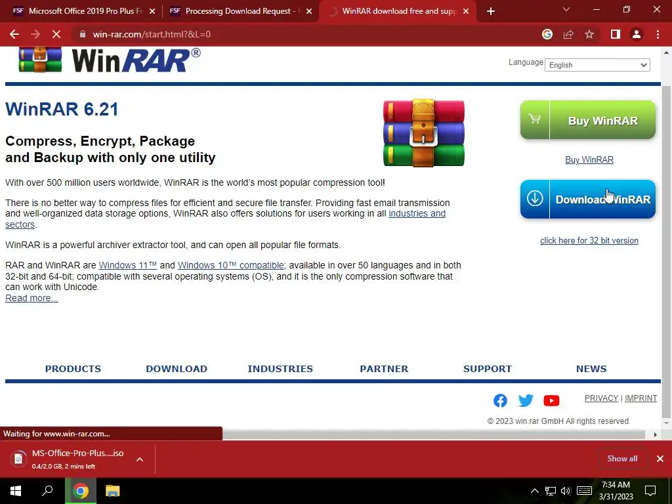Open the taskbar clock and date

pyautogui.click(x=616, y=491)
